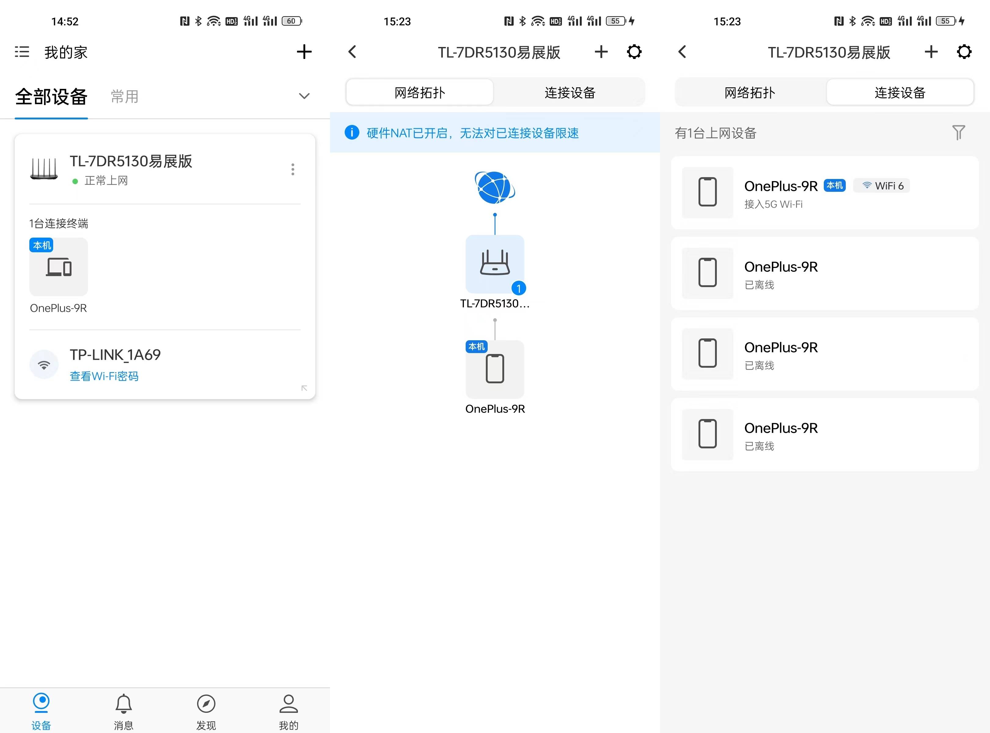Open settings gear on connected devices screen
Viewport: 990px width, 733px height.
[x=964, y=52]
